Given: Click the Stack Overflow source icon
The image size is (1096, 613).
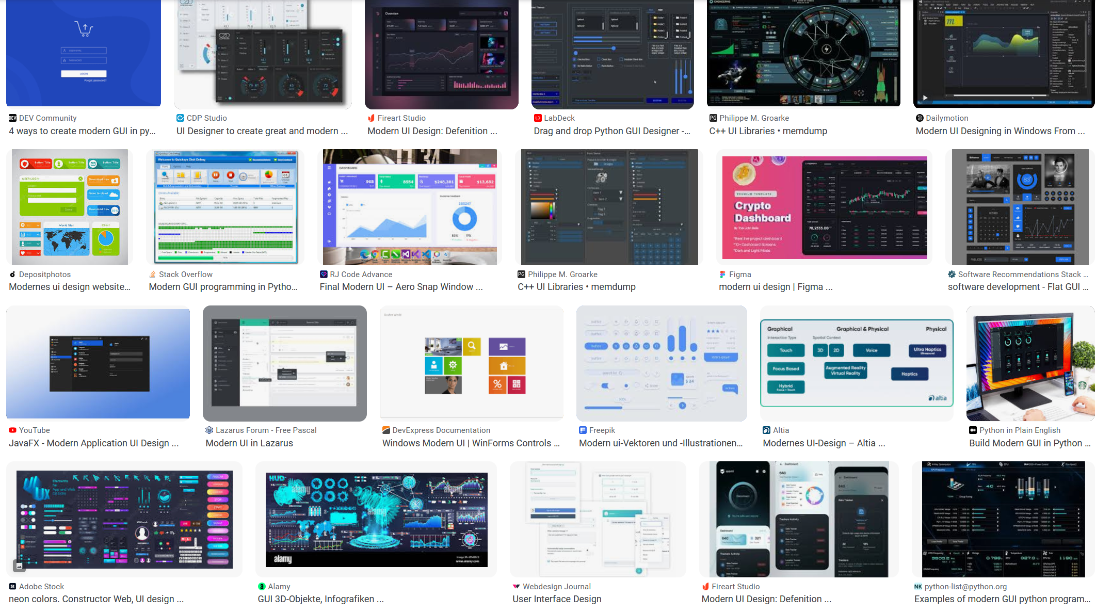Looking at the screenshot, I should tap(153, 275).
